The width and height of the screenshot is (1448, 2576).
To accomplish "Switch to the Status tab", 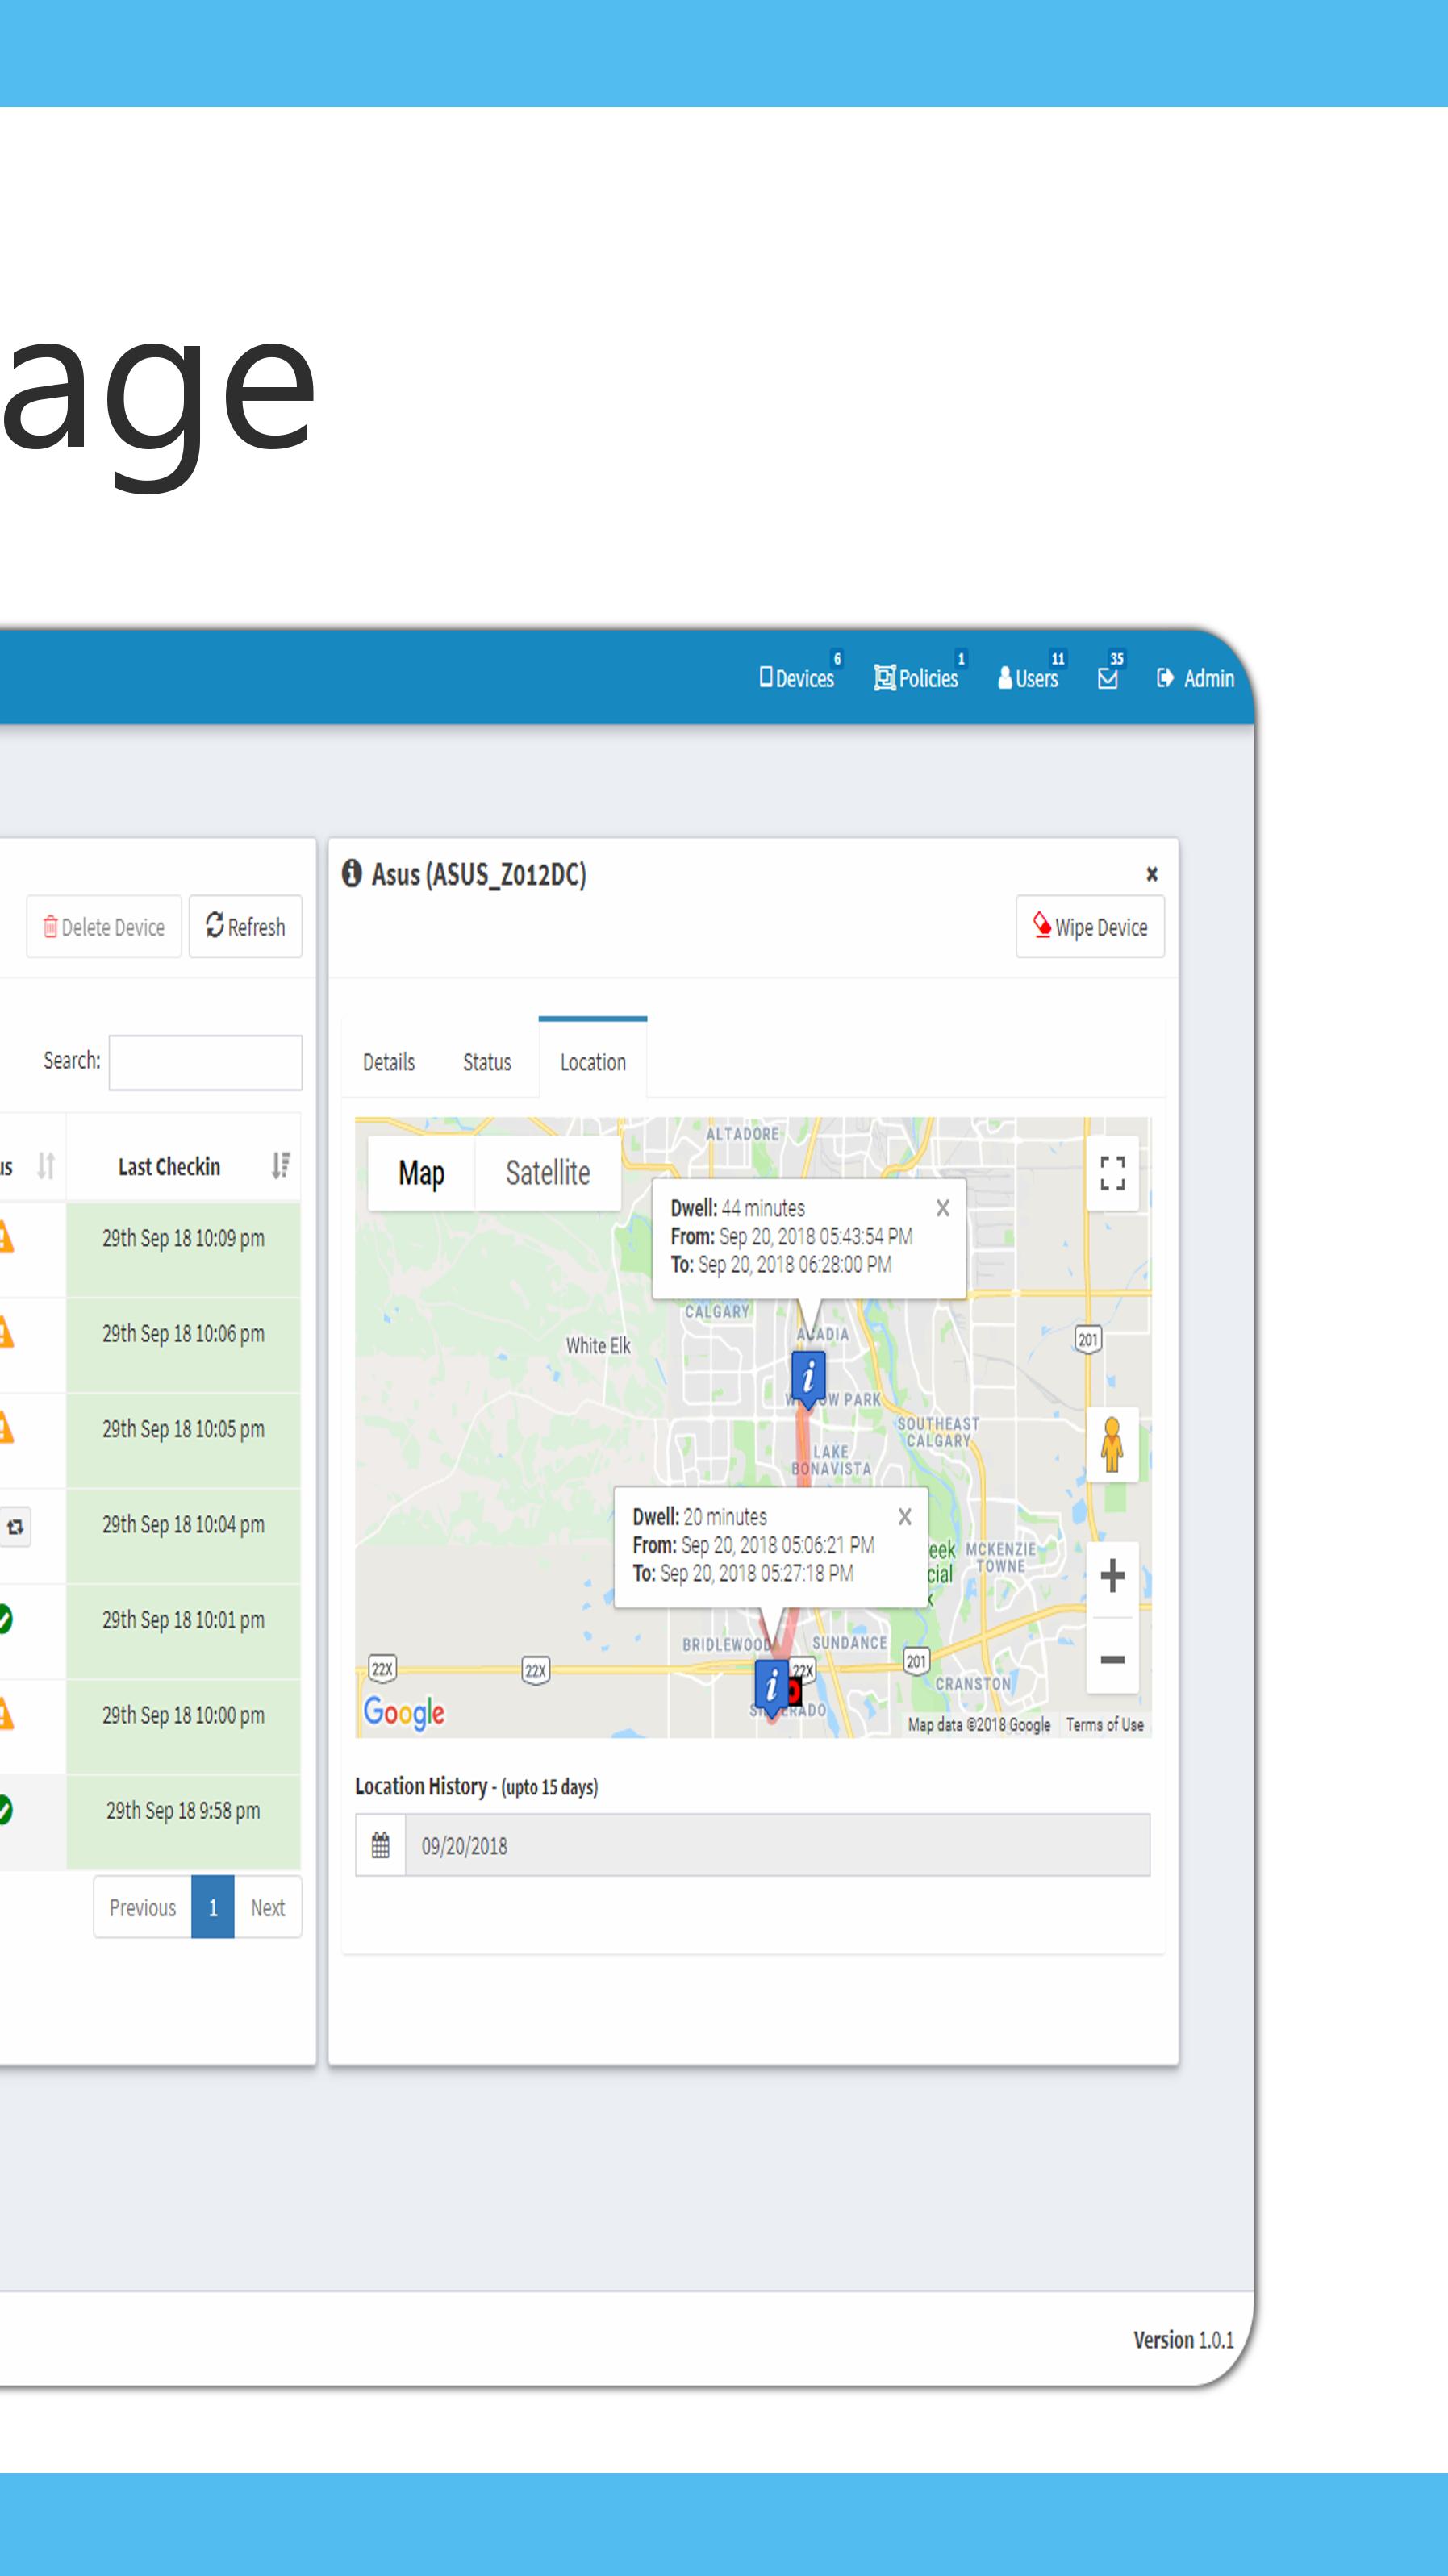I will pyautogui.click(x=487, y=1062).
